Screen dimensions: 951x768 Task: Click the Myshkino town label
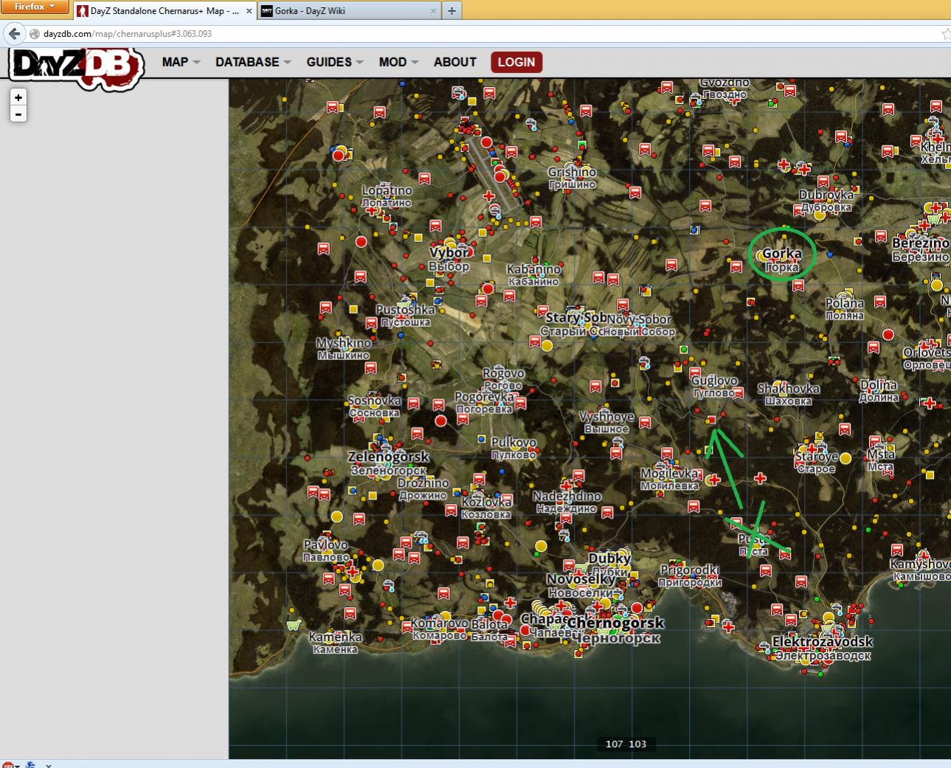(x=344, y=348)
